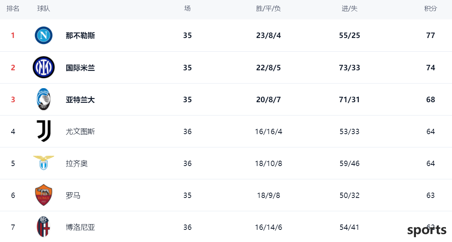Select the AS Roma wolf badge
The height and width of the screenshot is (242, 452).
click(x=44, y=195)
